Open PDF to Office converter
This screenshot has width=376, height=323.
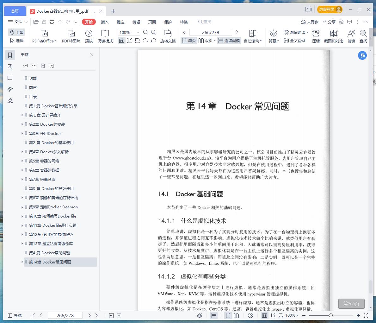[x=44, y=36]
